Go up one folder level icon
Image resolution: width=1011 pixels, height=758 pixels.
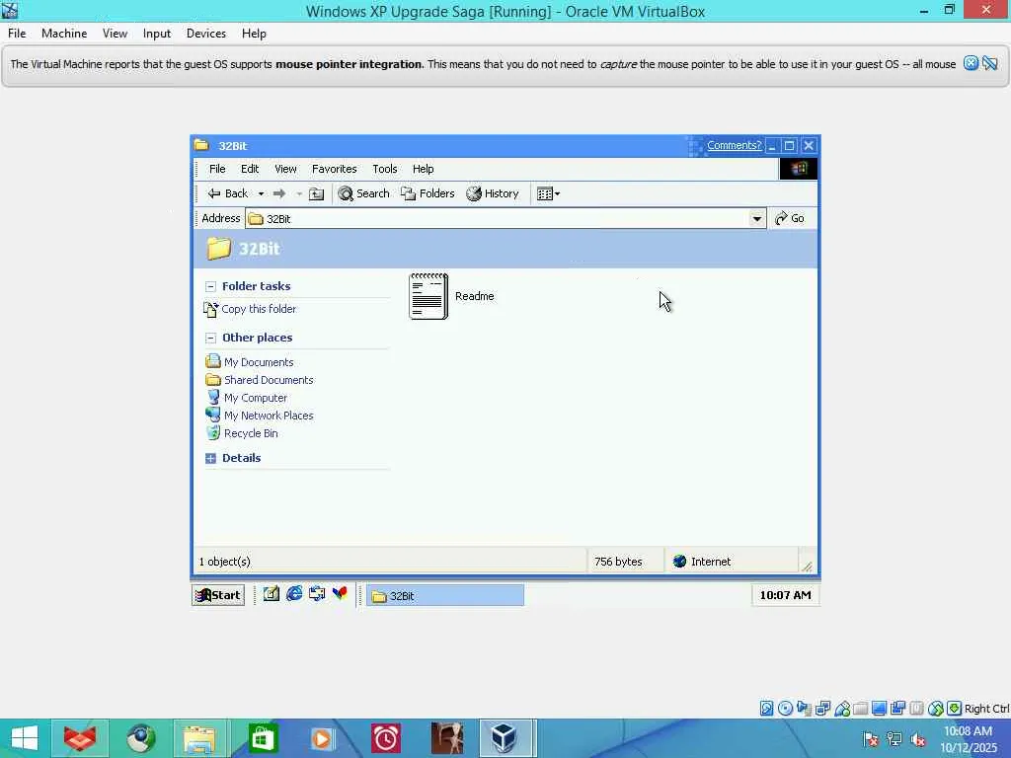point(316,194)
